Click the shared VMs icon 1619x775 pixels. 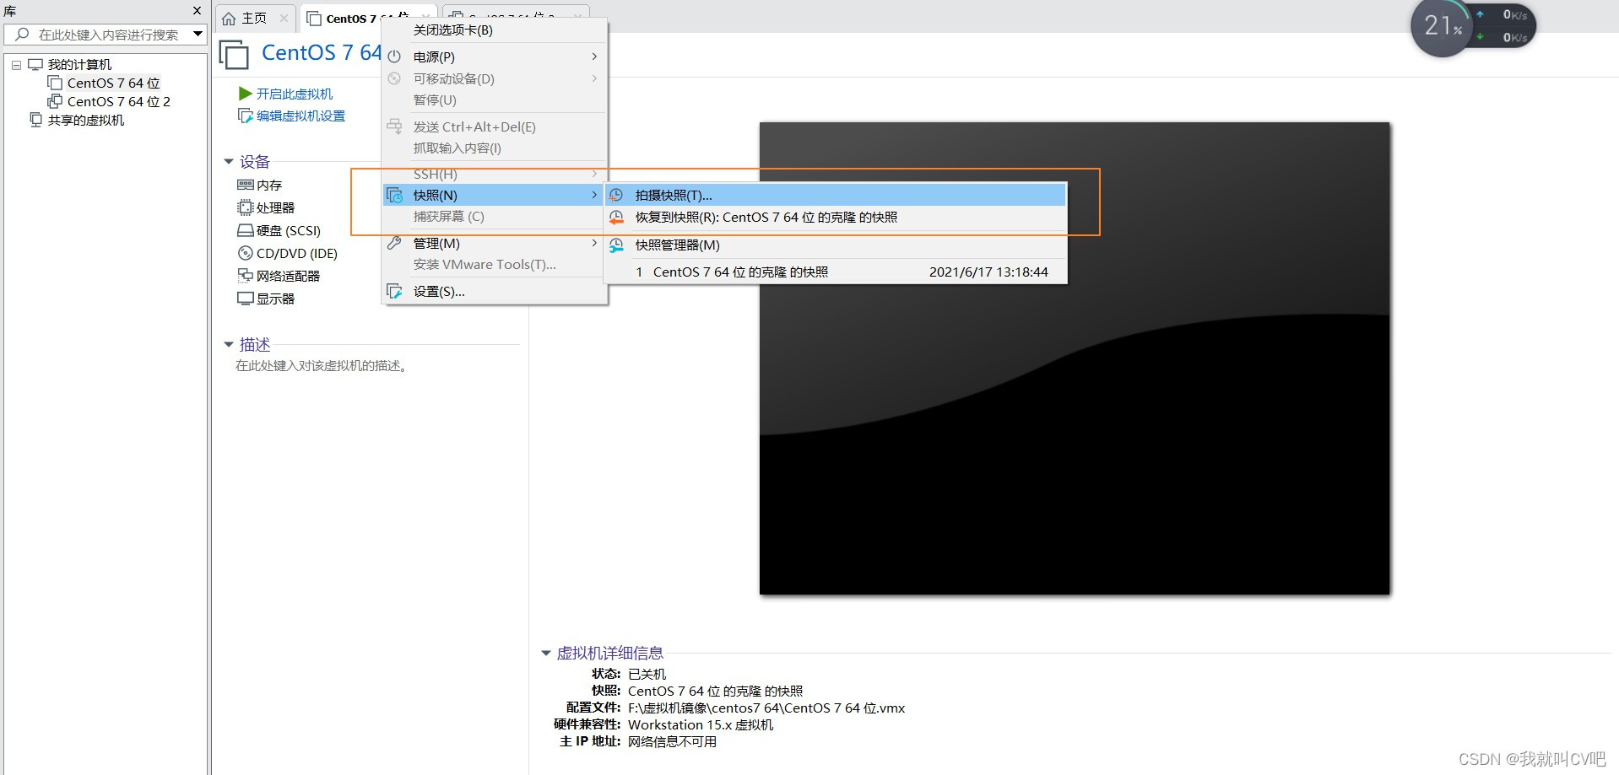click(35, 120)
